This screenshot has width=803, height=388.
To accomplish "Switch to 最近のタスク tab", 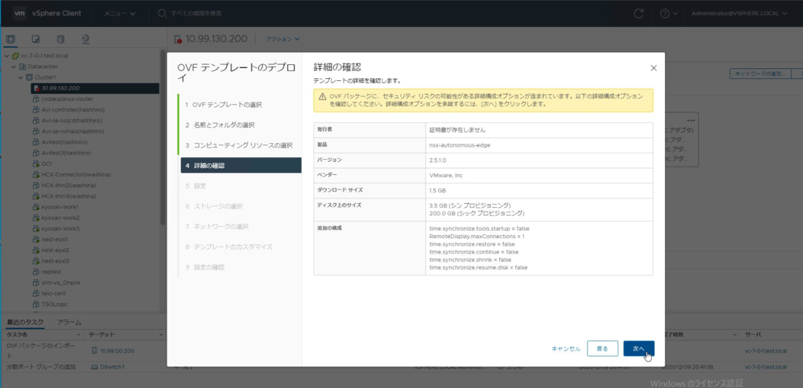I will (25, 322).
